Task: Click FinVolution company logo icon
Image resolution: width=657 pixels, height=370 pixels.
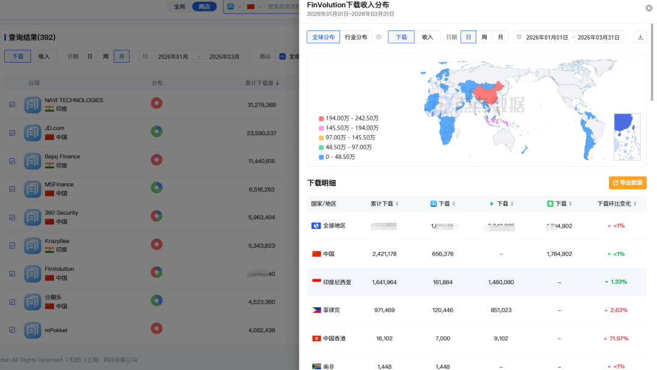Action: [32, 274]
